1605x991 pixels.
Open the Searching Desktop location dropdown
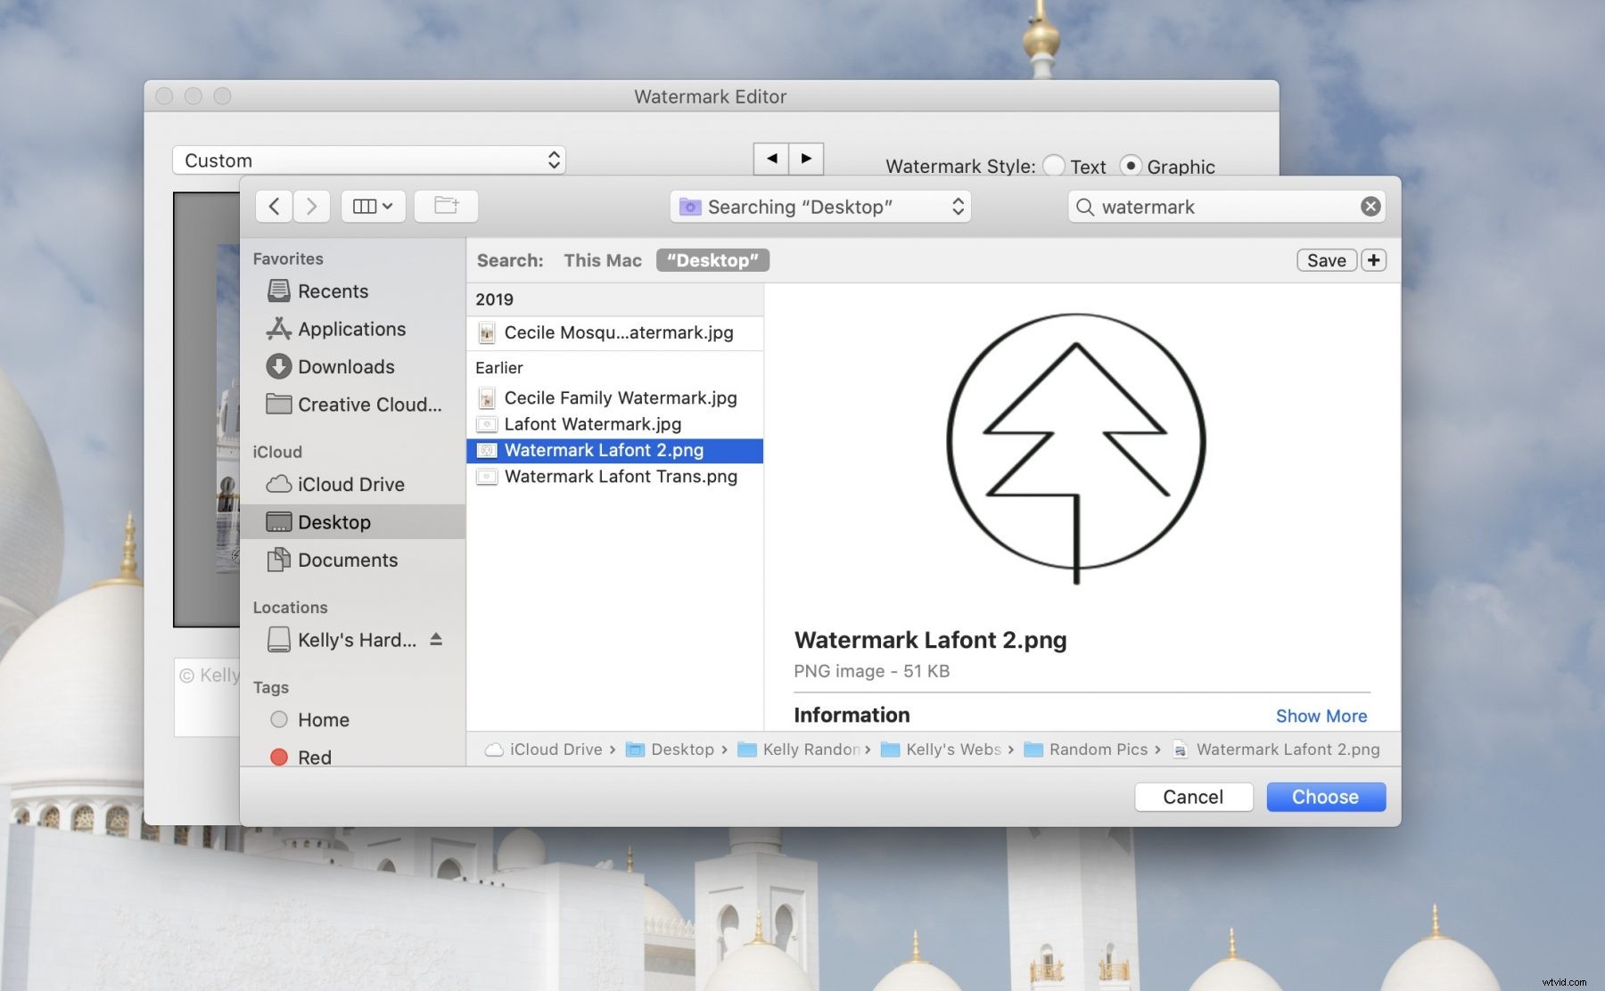coord(819,206)
